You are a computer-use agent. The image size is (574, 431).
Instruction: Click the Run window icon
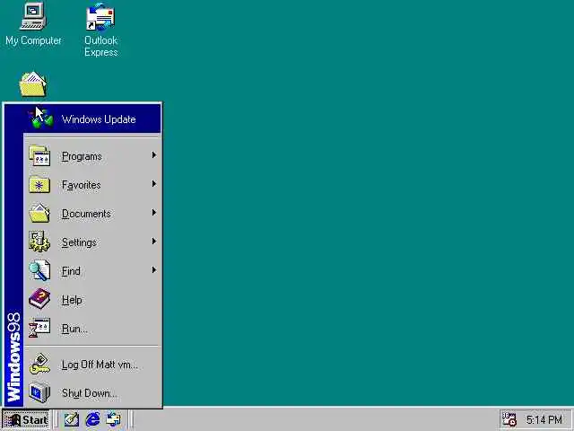(39, 328)
